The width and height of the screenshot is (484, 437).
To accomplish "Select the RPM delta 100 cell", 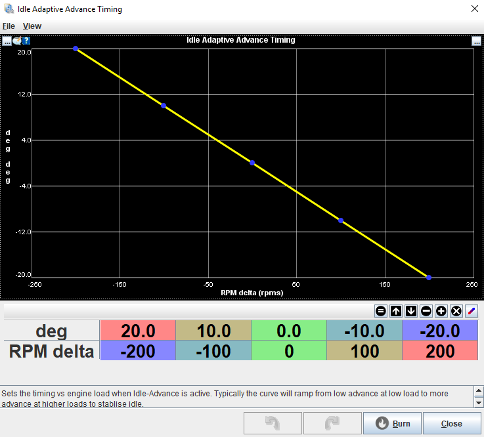I will click(364, 351).
